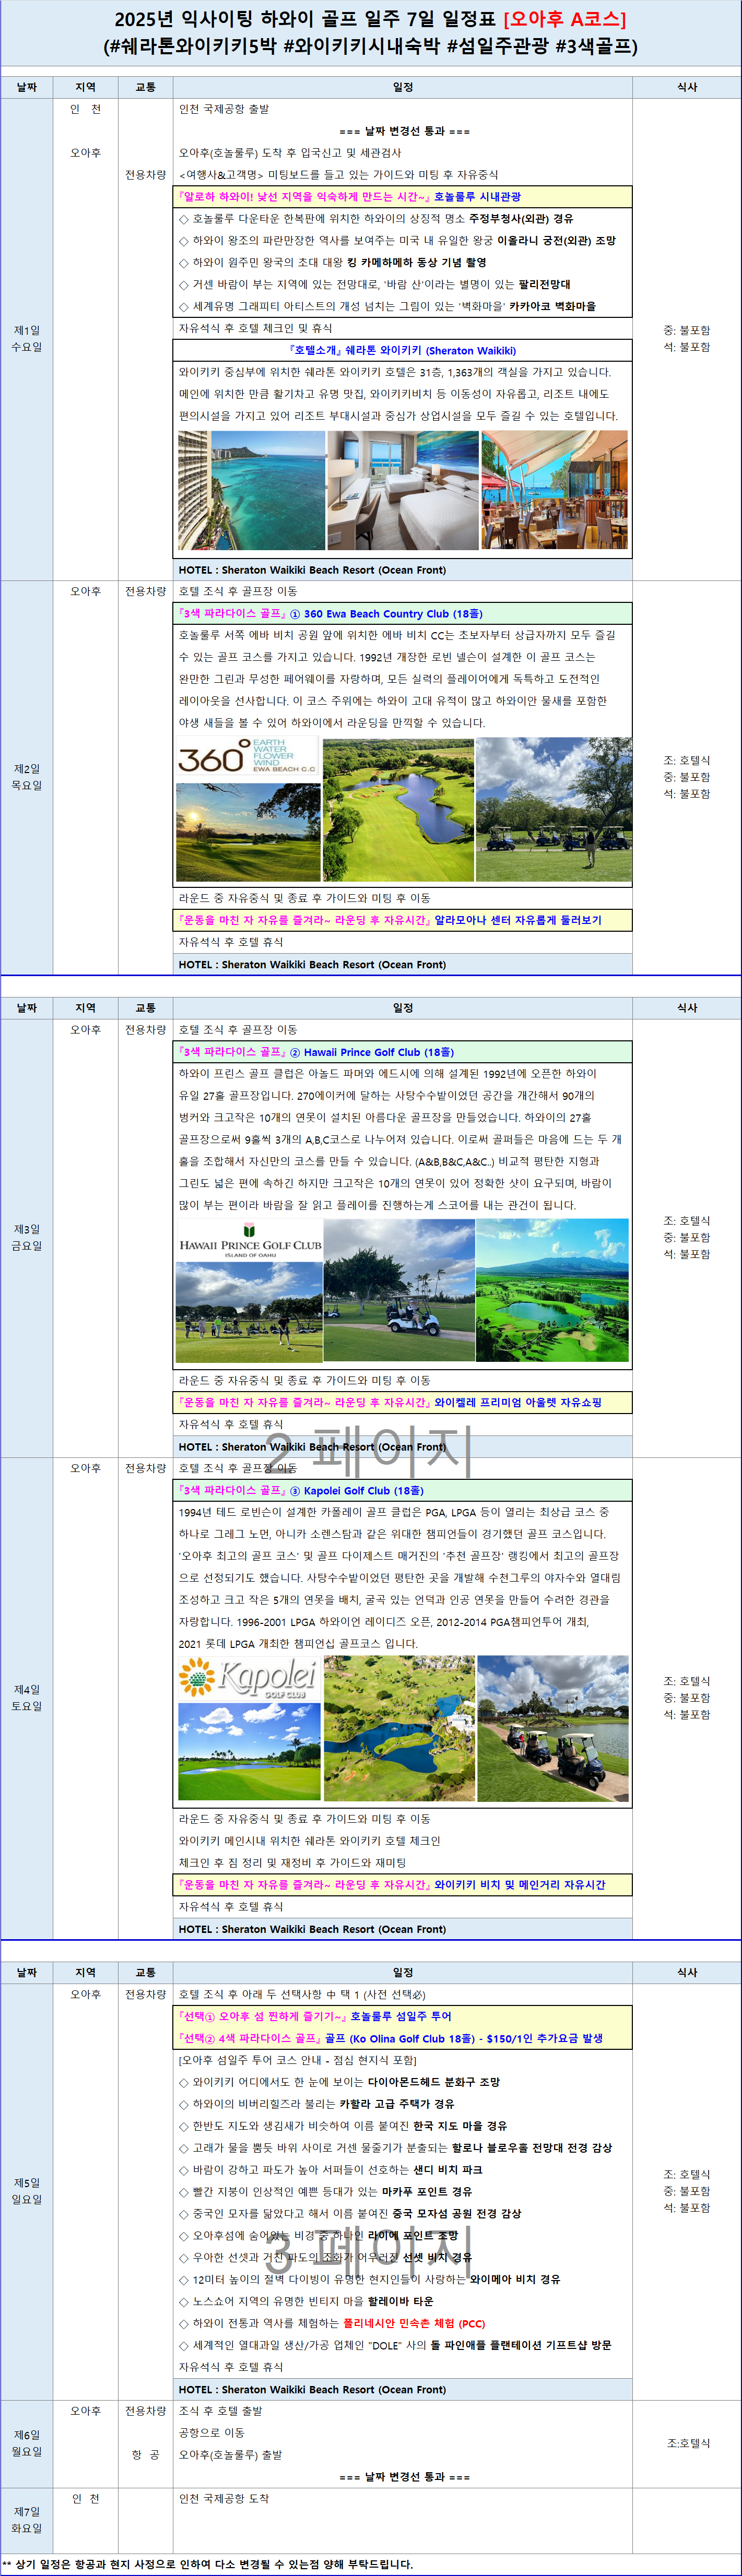This screenshot has width=742, height=2576.
Task: Click the '공항으로 이동' line
Action: pyautogui.click(x=211, y=2433)
